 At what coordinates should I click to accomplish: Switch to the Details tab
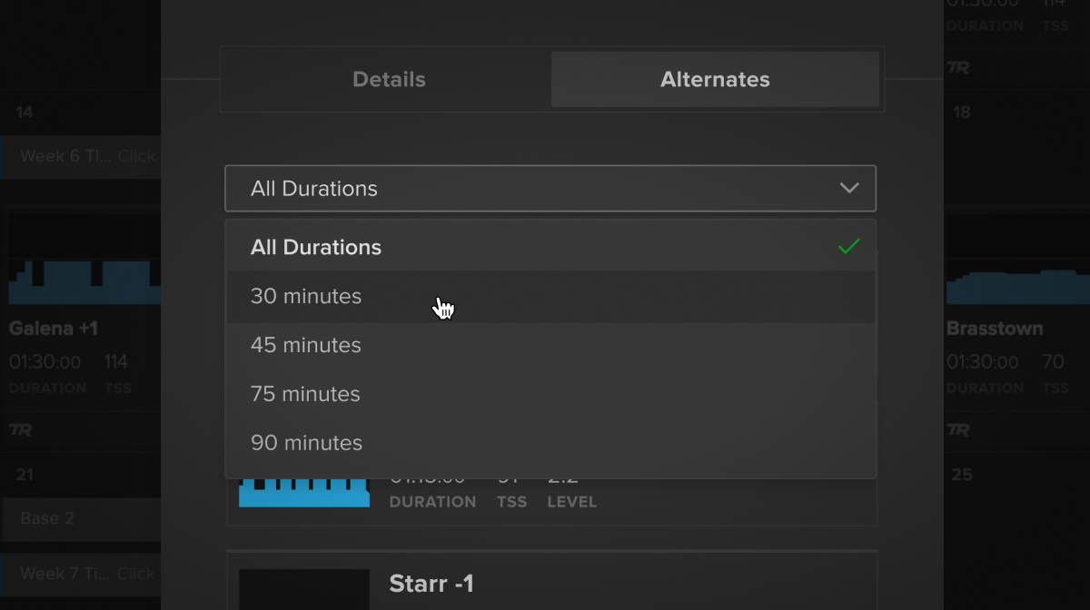[x=389, y=79]
